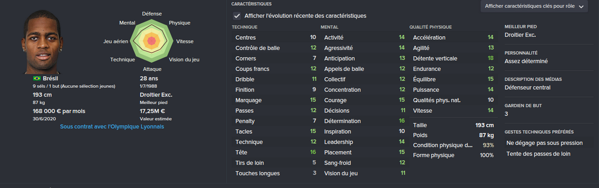This screenshot has height=188, width=599.
Task: Click the 'Jeu aérien' radar label
Action: coord(116,41)
